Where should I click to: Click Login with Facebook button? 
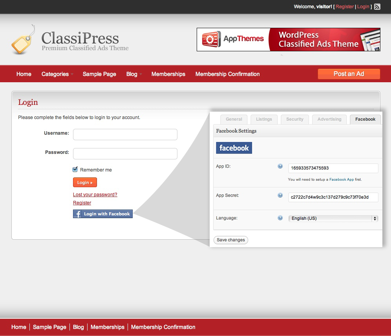(x=103, y=214)
